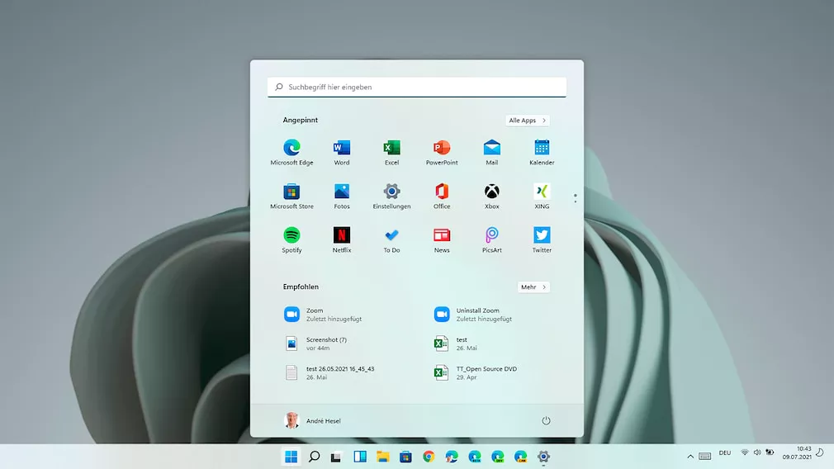Image resolution: width=834 pixels, height=469 pixels.
Task: Expand the 'Alle Apps' list
Action: [x=528, y=121]
